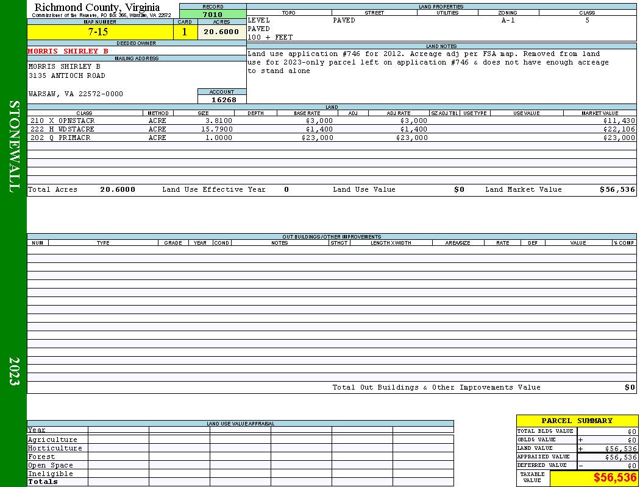Click the LENGTH X WIDTH column header

(x=391, y=243)
